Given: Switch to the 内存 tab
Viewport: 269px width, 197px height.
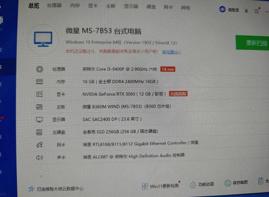Looking at the screenshot, I should [x=75, y=6].
